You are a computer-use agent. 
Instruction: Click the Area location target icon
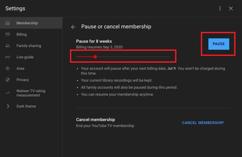coord(8,69)
